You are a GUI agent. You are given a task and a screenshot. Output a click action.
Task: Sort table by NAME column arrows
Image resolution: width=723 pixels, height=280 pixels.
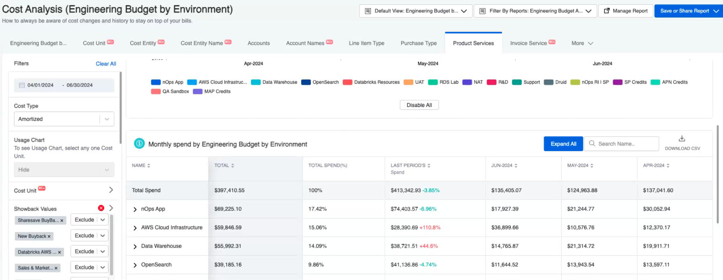[x=149, y=166]
